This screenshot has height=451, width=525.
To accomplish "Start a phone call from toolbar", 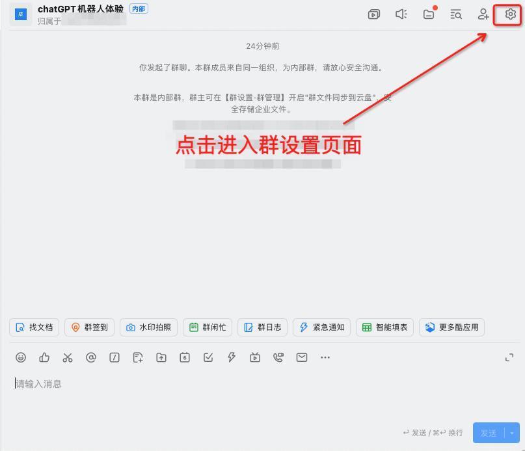I will click(x=278, y=357).
